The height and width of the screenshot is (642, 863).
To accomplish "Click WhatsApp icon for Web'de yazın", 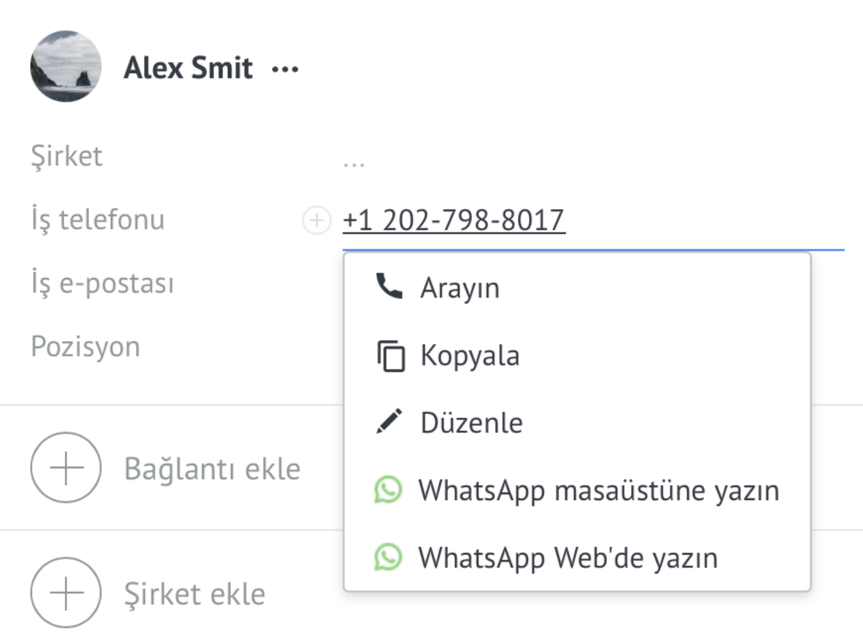I will pos(389,557).
